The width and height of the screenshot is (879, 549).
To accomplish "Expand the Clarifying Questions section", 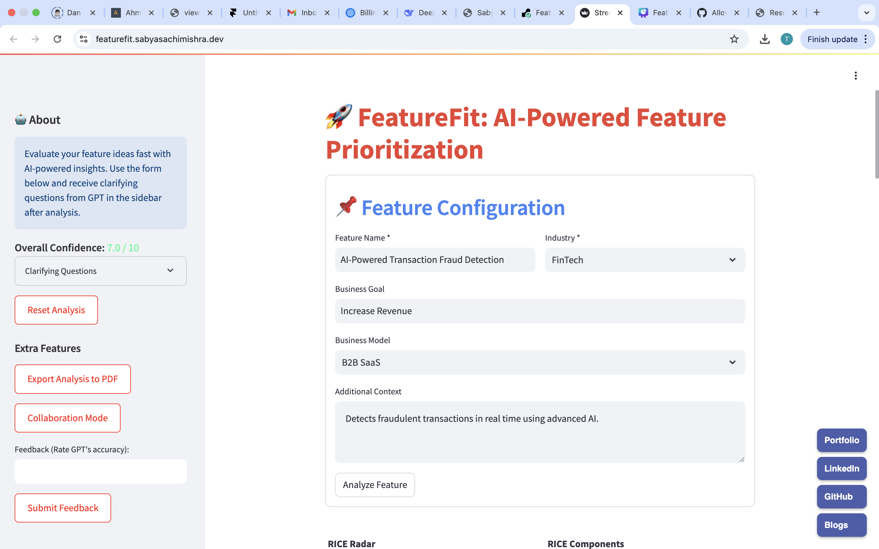I will pyautogui.click(x=101, y=271).
